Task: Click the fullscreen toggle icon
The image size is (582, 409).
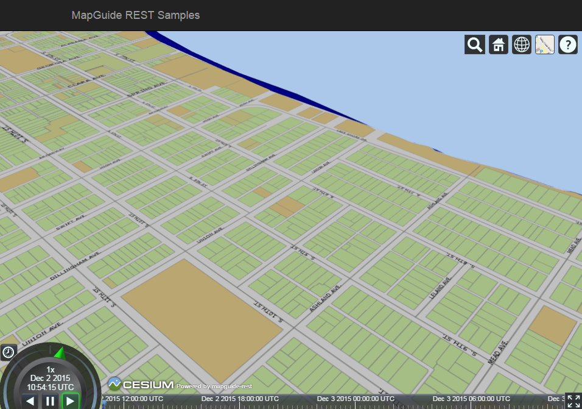Action: coord(574,400)
